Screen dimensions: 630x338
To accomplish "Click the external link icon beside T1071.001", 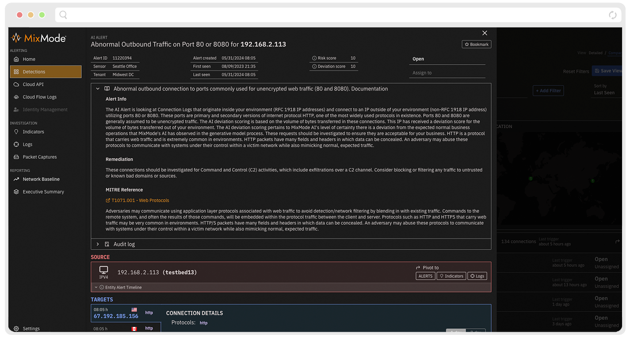I will [108, 200].
